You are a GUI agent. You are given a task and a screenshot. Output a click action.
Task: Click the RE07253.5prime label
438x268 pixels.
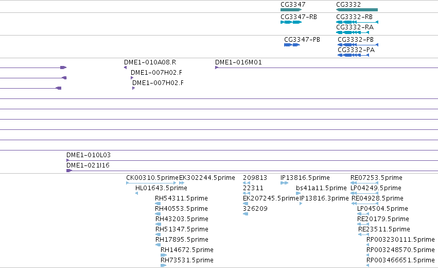pos(376,178)
